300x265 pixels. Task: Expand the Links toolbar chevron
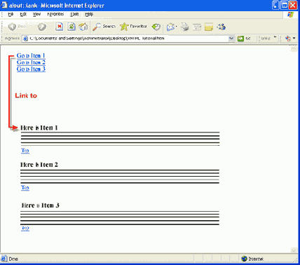pyautogui.click(x=275, y=37)
